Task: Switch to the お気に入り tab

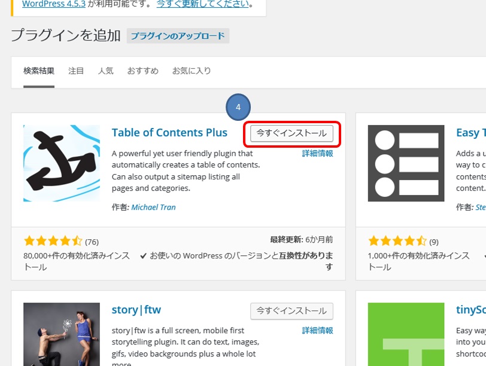Action: [193, 70]
